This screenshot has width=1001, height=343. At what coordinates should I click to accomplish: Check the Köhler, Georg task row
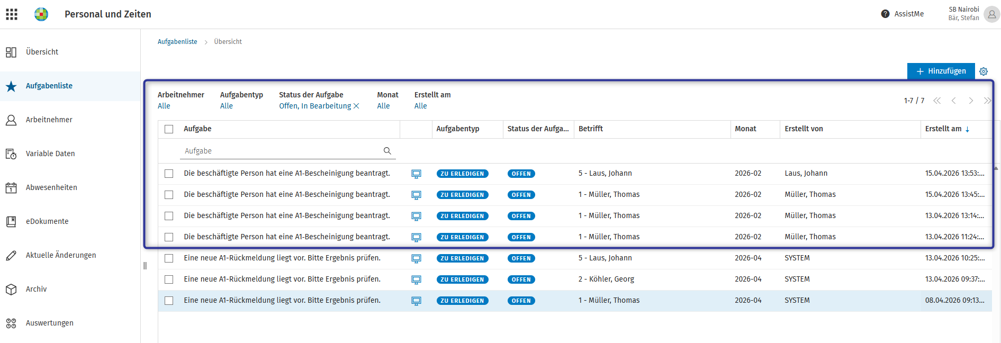click(169, 279)
